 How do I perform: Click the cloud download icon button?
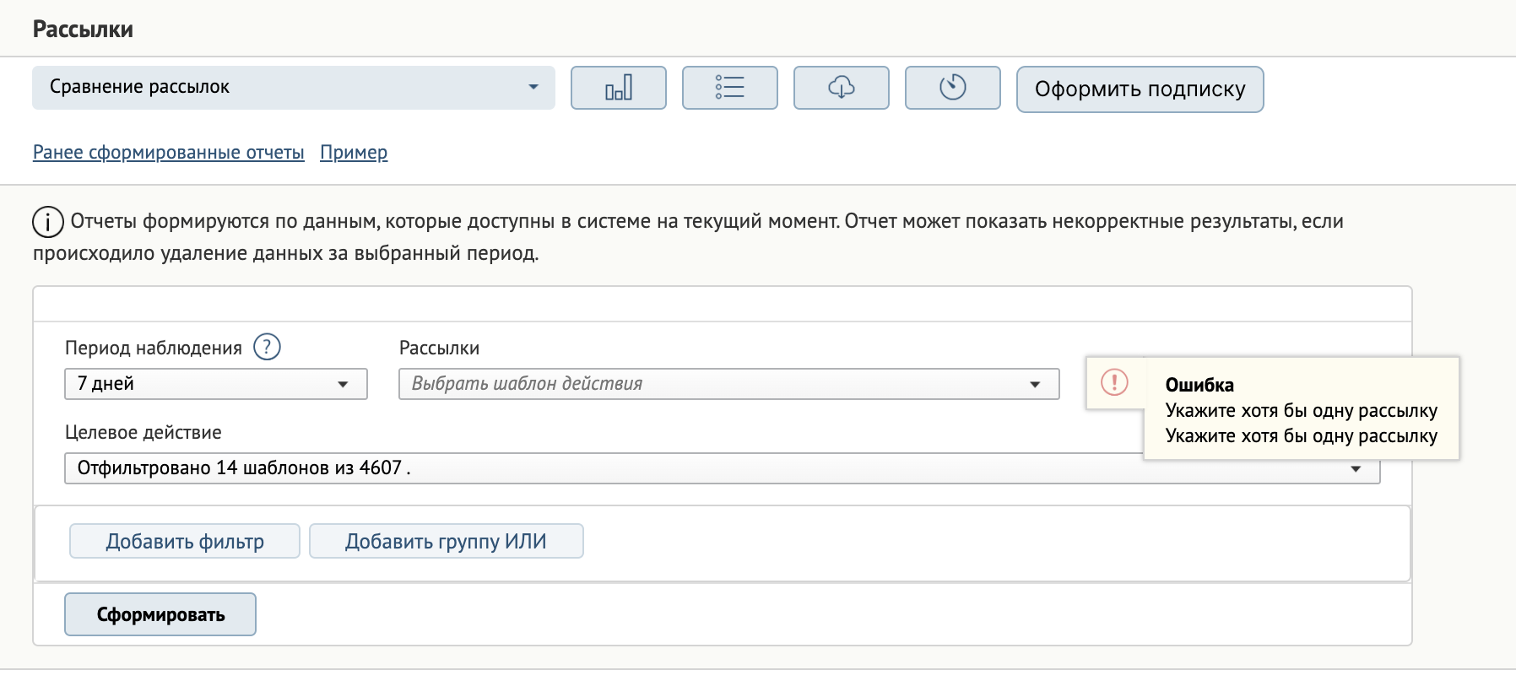pyautogui.click(x=842, y=88)
